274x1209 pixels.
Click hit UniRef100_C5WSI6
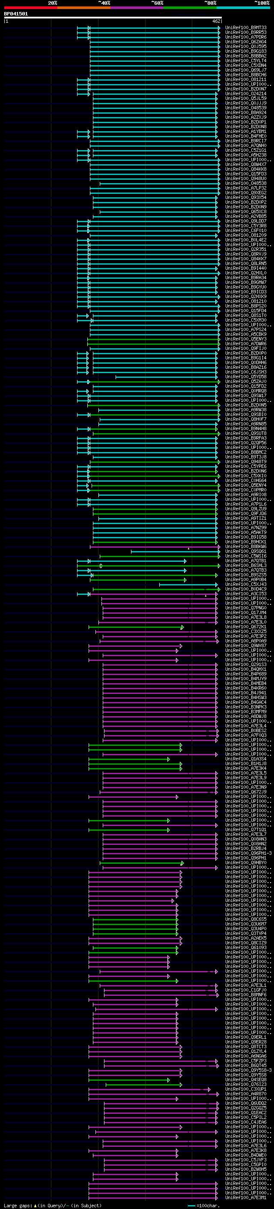pyautogui.click(x=246, y=556)
